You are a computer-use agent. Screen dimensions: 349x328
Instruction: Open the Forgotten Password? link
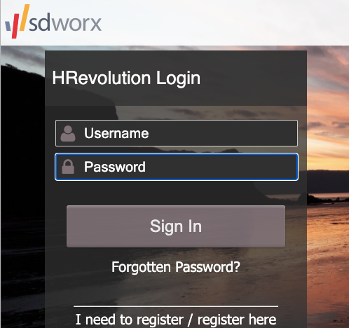pyautogui.click(x=176, y=267)
